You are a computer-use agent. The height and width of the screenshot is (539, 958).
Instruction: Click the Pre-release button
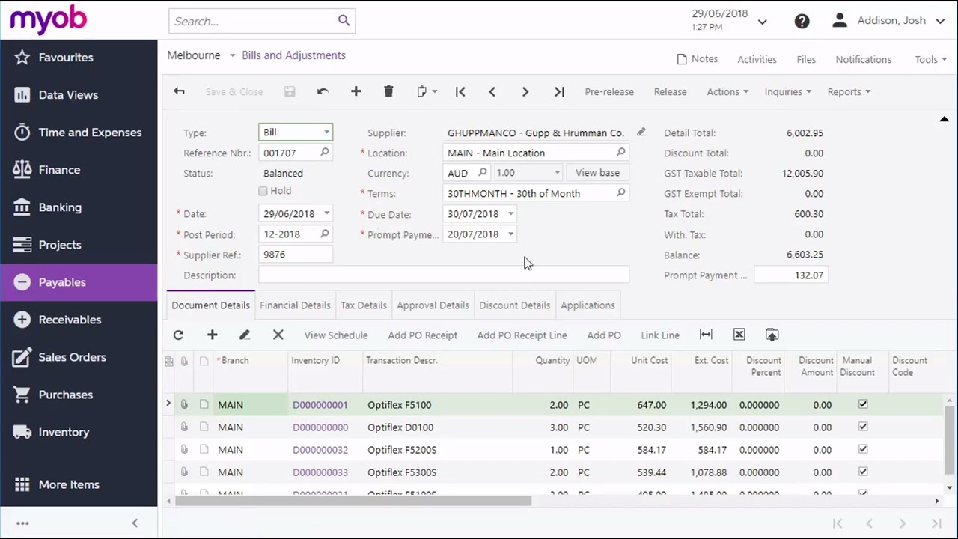pyautogui.click(x=609, y=91)
